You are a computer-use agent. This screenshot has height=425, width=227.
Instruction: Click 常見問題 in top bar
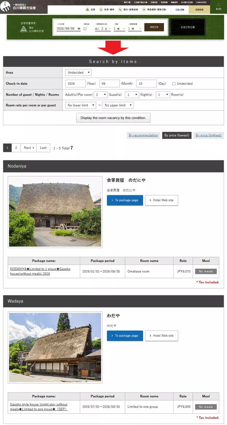coord(164,2)
